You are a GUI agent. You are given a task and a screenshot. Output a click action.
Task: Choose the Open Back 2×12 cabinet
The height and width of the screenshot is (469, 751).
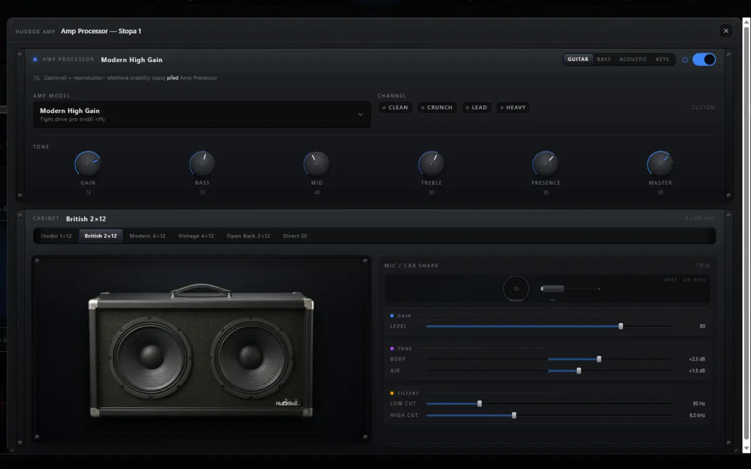tap(248, 236)
